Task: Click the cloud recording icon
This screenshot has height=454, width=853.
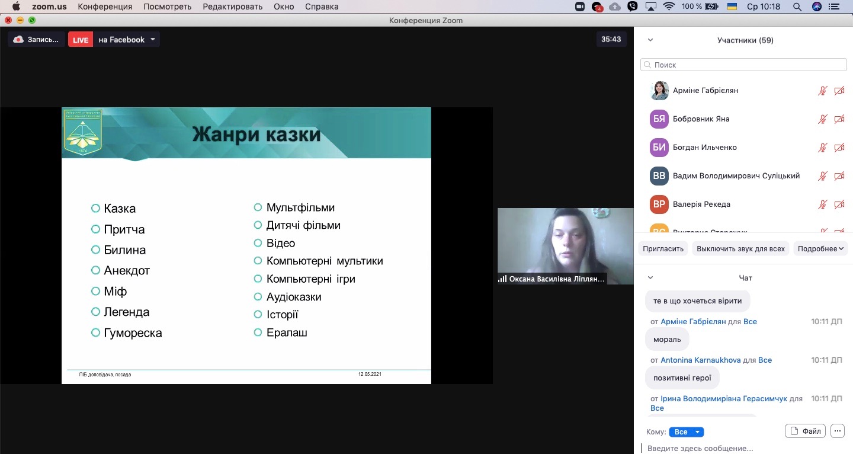Action: 18,40
